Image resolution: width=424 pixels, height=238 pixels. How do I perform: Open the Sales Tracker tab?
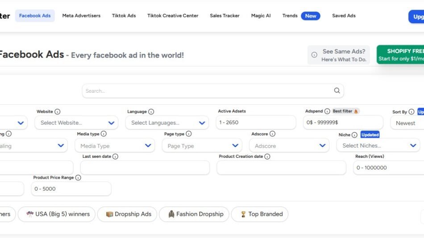224,16
